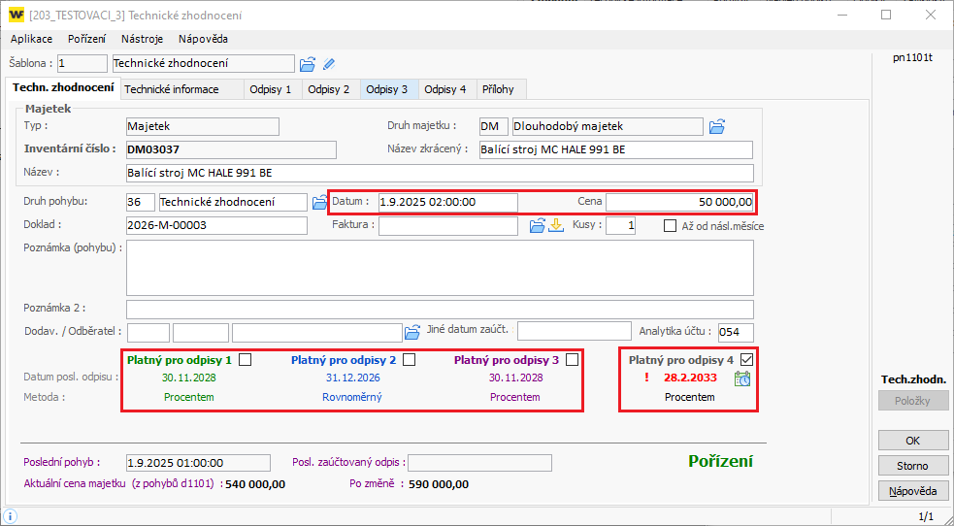
Task: Cancel using the Storno button
Action: [912, 466]
